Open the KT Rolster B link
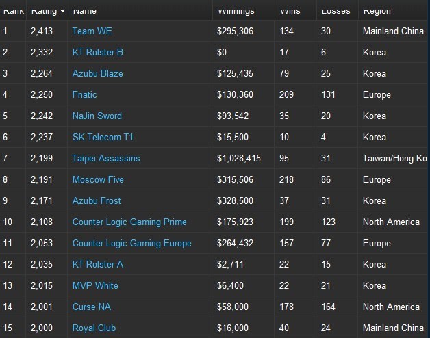This screenshot has width=430, height=338. [98, 52]
